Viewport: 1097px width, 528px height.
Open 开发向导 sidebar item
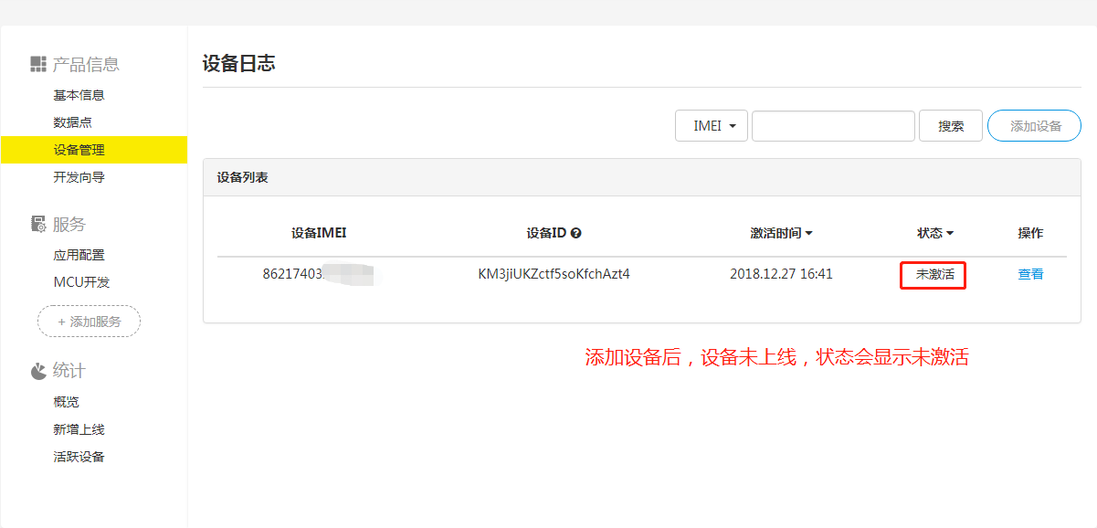pyautogui.click(x=79, y=177)
